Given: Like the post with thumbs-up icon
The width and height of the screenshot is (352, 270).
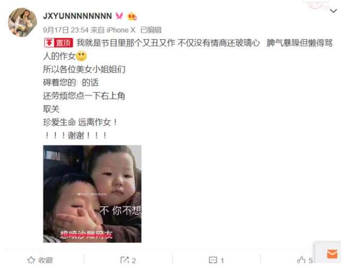Looking at the screenshot, I should coord(301,260).
